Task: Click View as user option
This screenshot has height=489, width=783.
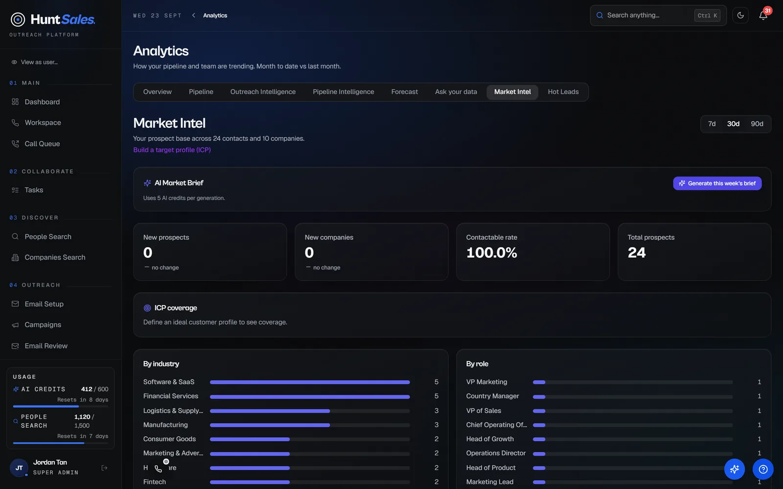Action: pos(35,62)
